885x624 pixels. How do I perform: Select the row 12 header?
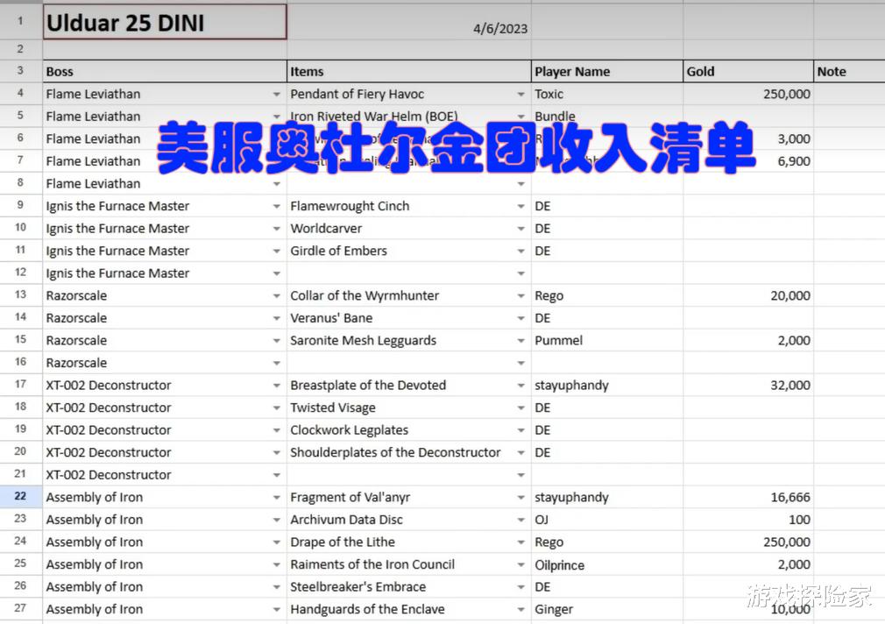(x=21, y=273)
